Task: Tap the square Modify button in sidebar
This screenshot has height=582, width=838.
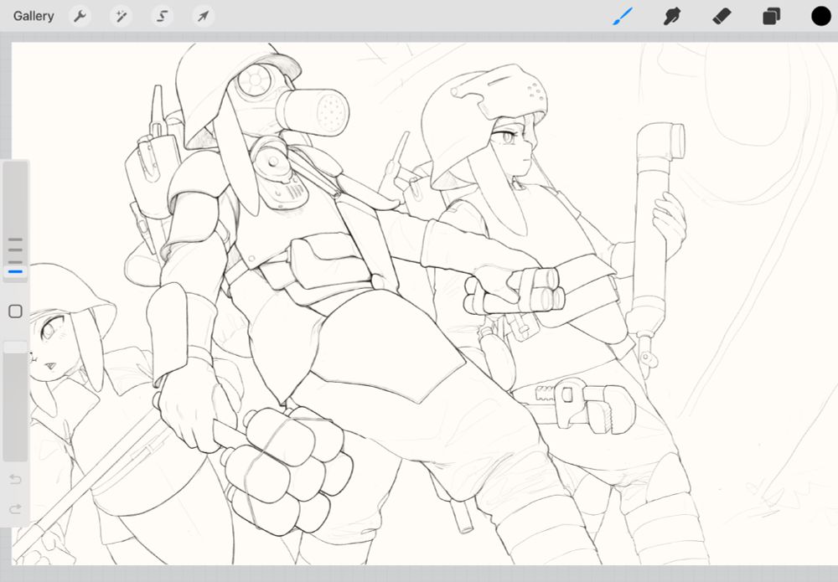Action: pos(15,312)
